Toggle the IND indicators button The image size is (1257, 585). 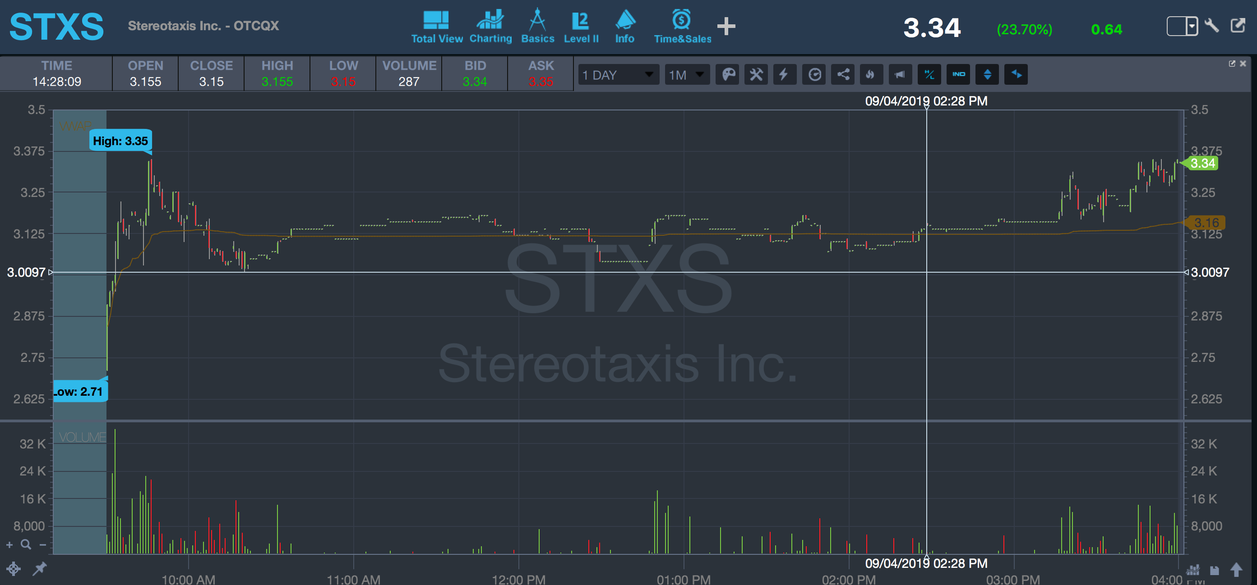coord(958,74)
